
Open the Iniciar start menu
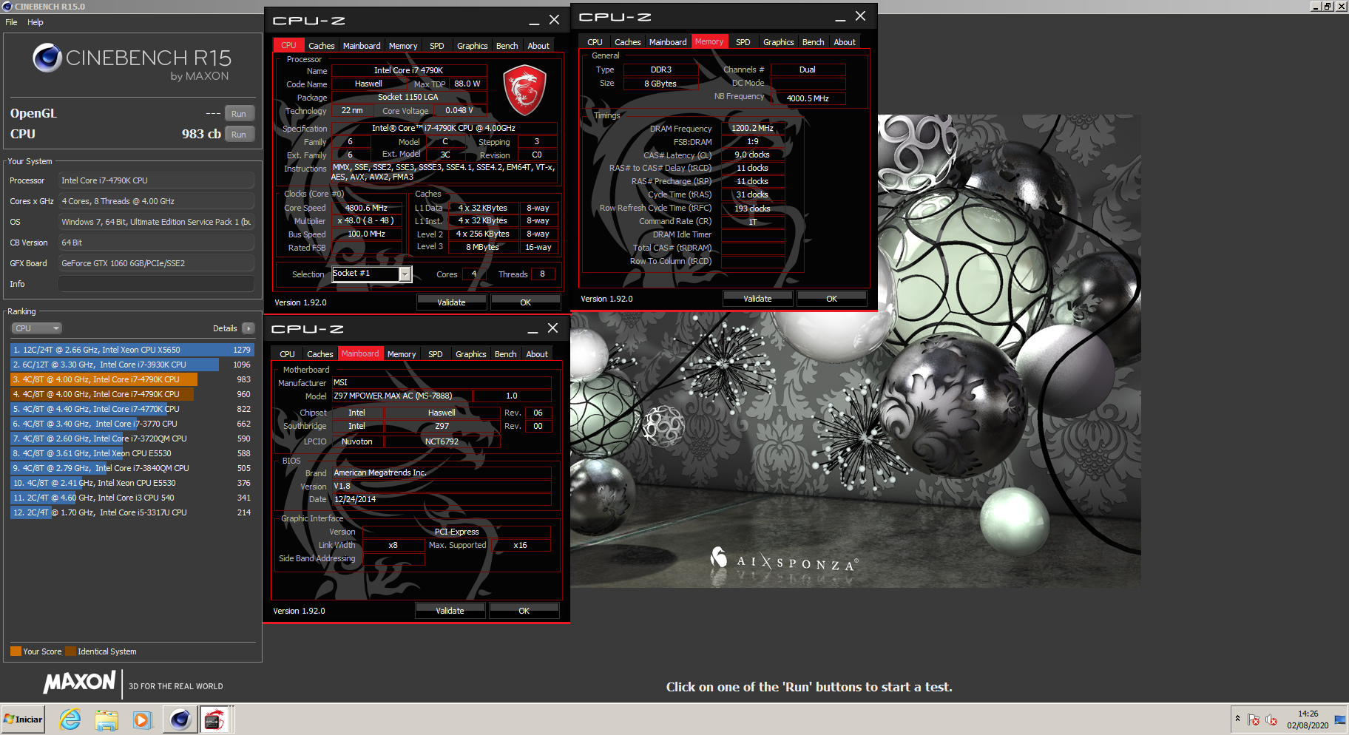23,719
